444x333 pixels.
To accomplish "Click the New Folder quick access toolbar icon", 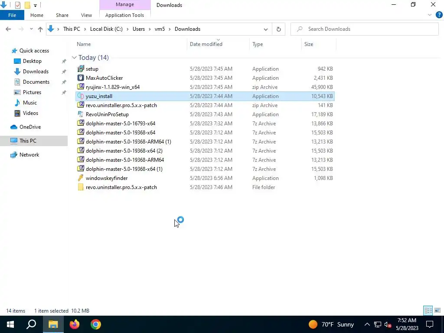I will coord(27,5).
